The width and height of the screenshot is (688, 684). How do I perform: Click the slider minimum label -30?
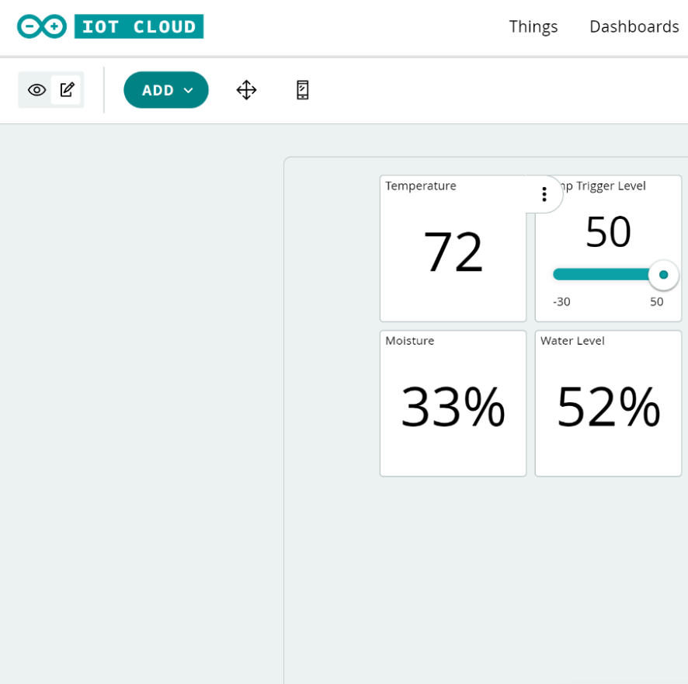click(561, 302)
